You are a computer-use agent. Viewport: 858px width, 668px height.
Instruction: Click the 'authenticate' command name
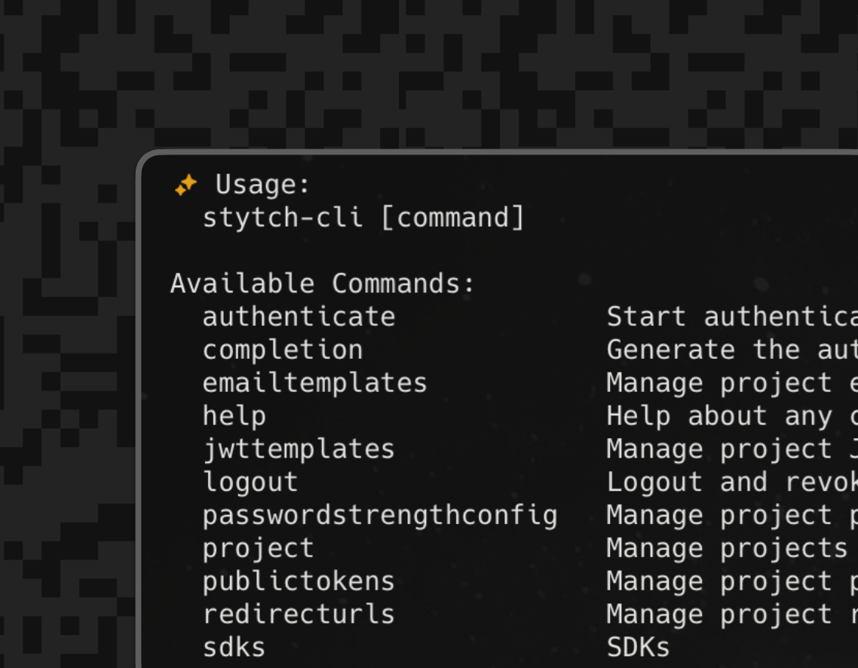(299, 317)
